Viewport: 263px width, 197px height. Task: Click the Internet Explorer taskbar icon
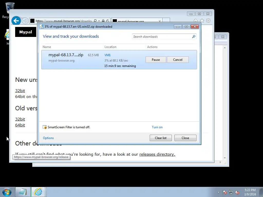[38, 192]
